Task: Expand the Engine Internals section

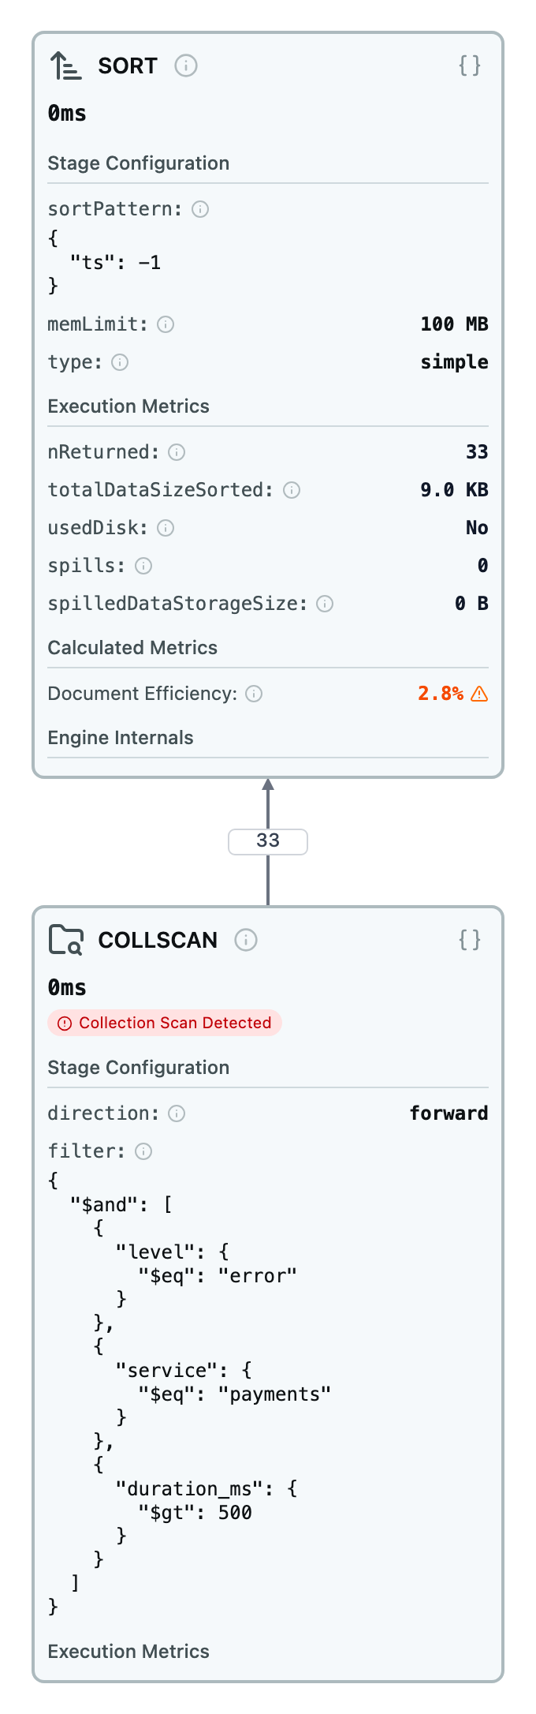Action: [x=121, y=738]
